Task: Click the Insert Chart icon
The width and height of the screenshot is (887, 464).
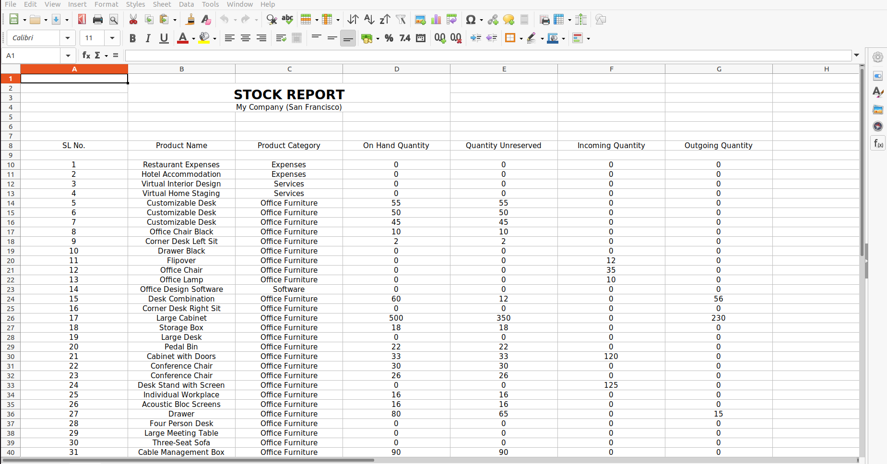Action: [x=436, y=20]
